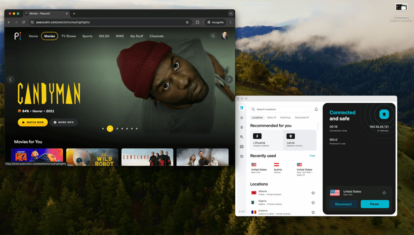Image resolution: width=414 pixels, height=235 pixels.
Task: Open VPN notifications bell
Action: [x=316, y=109]
